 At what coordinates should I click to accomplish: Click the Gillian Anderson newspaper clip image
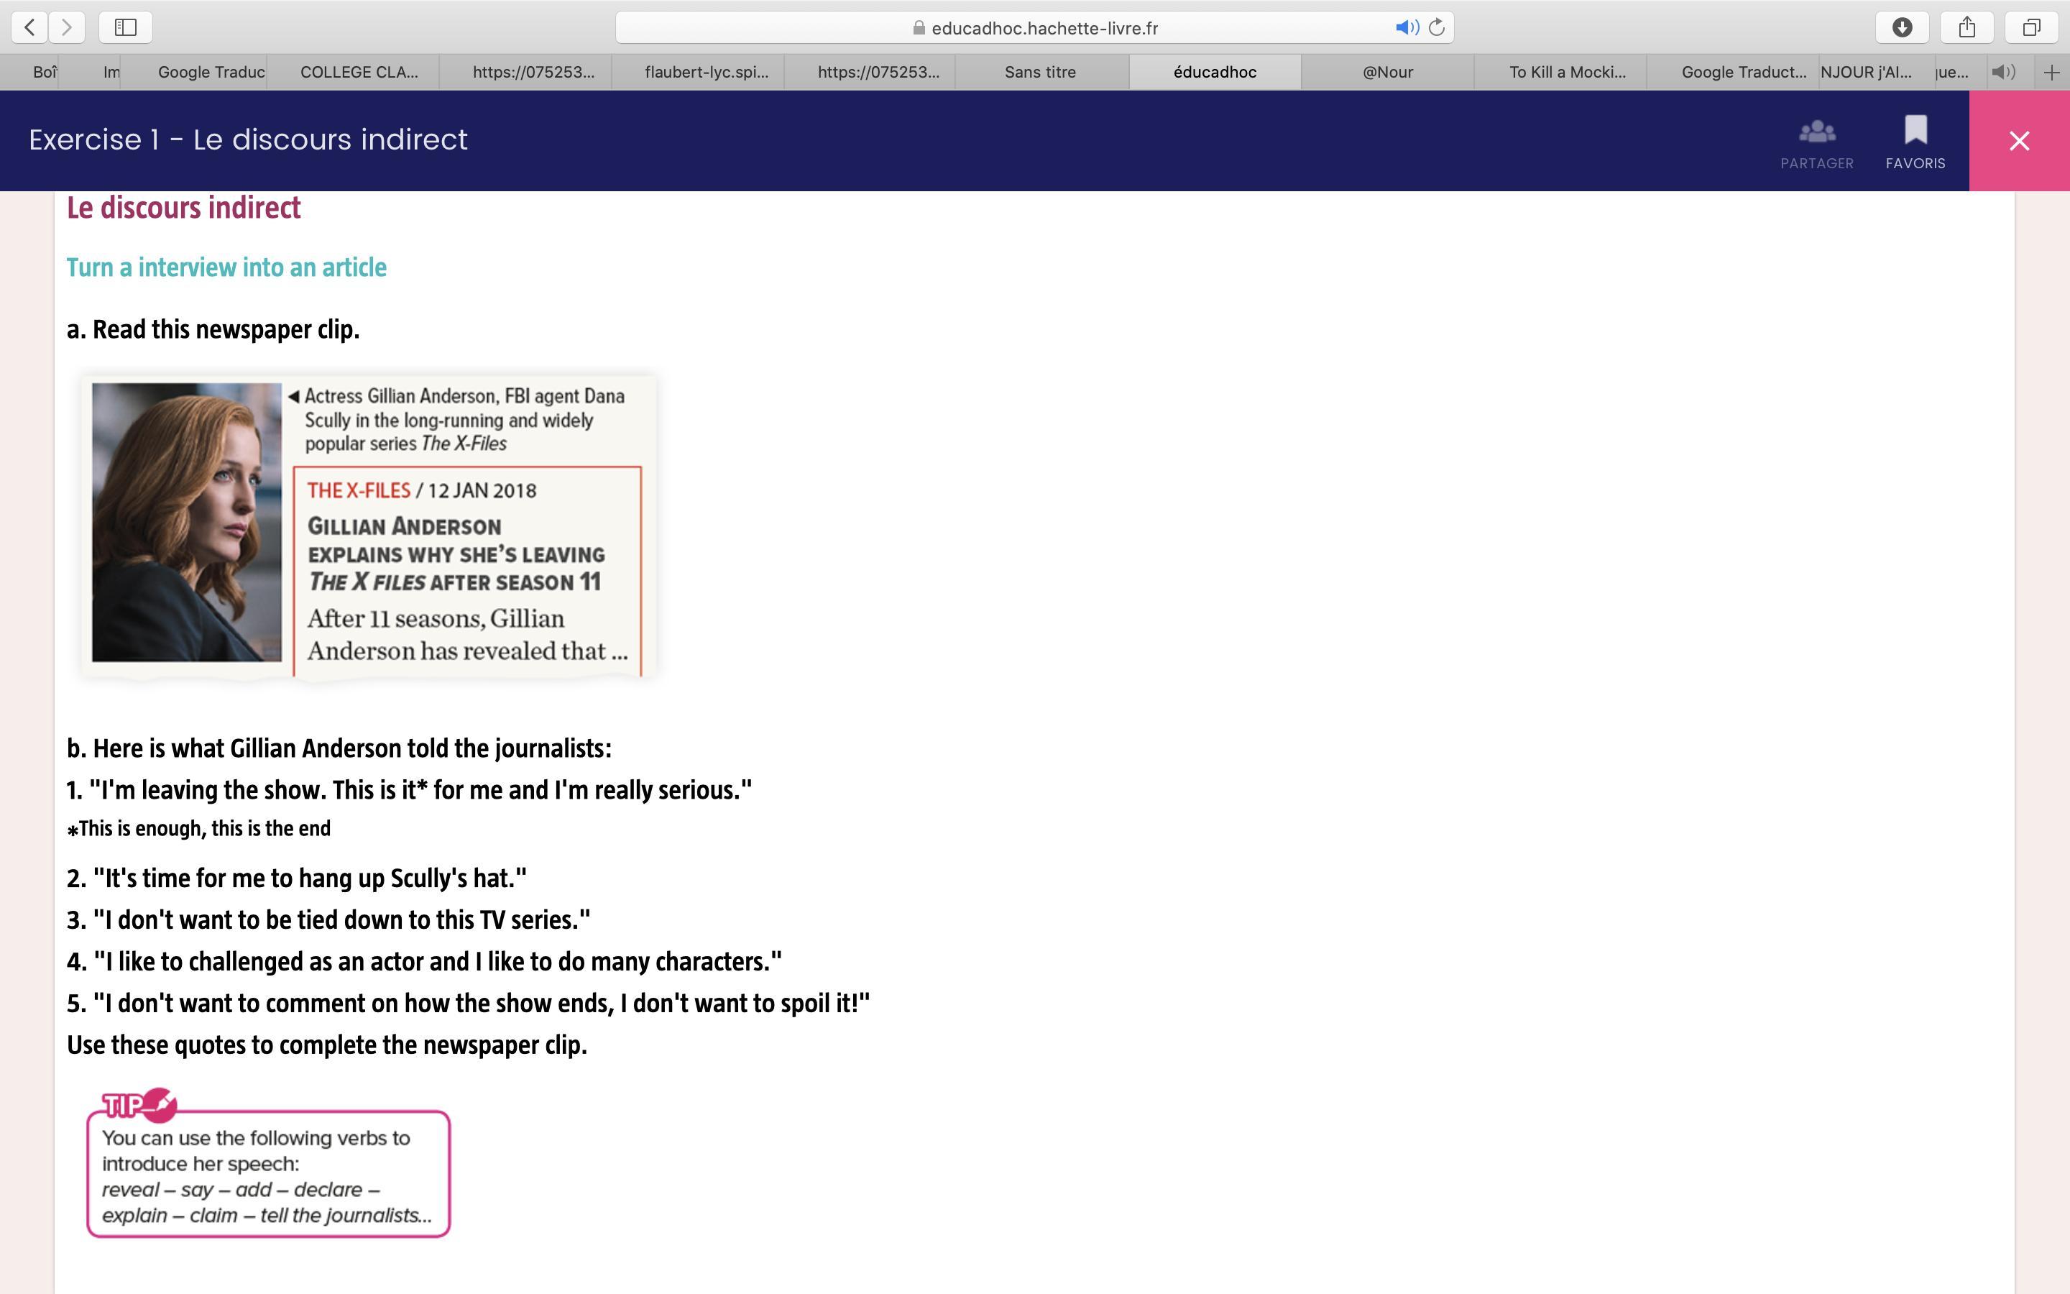coord(368,526)
